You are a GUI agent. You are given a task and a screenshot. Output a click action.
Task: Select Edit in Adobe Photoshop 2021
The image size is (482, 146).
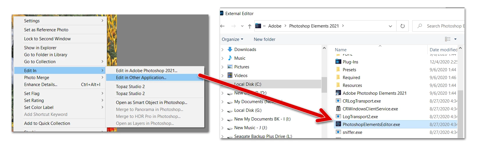coord(155,71)
